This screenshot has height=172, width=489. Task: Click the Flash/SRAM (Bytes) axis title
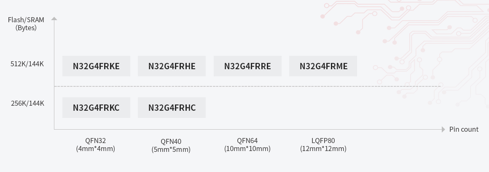coord(26,24)
